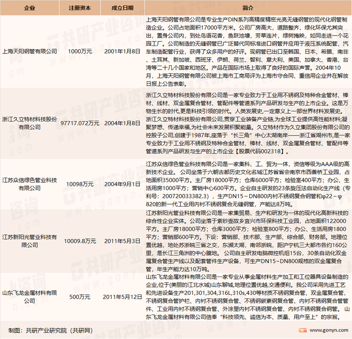Select the 1000万元 registered capital cell
This screenshot has width=352, height=339.
(x=80, y=52)
